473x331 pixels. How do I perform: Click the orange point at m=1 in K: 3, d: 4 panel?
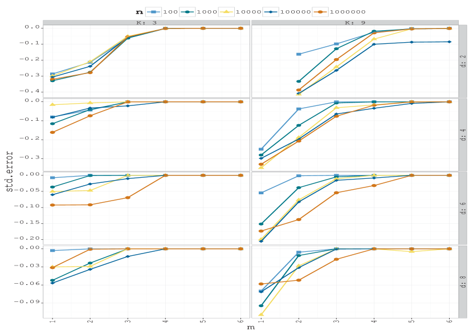point(52,132)
